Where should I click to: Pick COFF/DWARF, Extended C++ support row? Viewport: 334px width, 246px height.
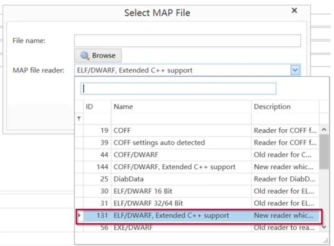(x=197, y=167)
